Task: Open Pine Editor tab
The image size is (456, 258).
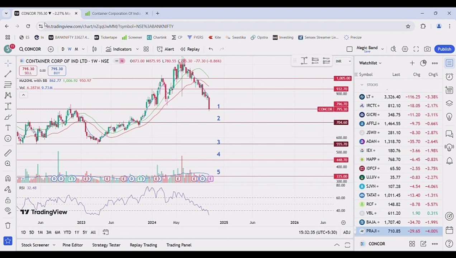Action: click(x=72, y=245)
